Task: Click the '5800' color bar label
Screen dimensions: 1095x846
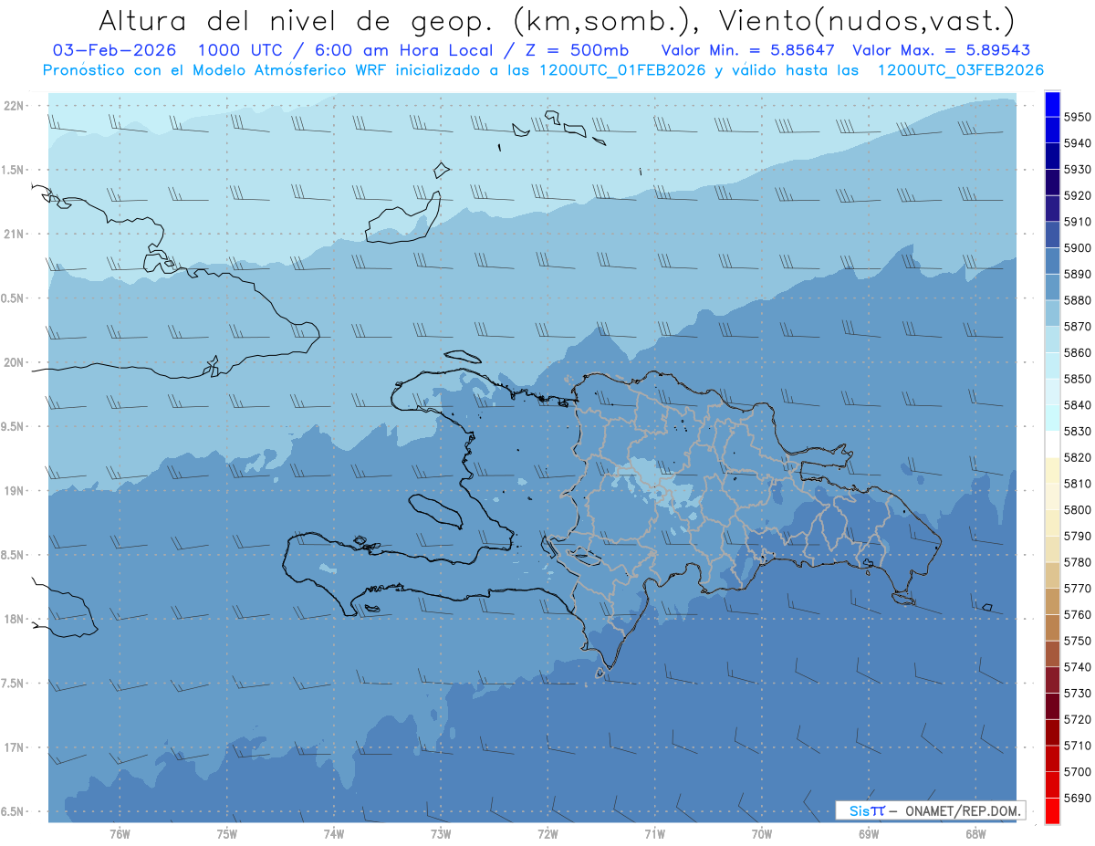Action: coord(1077,509)
